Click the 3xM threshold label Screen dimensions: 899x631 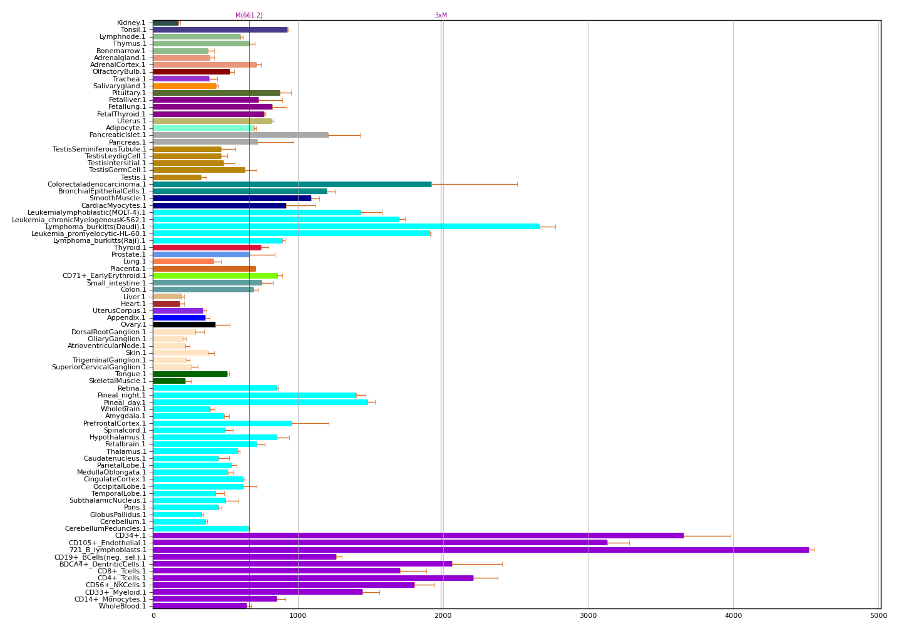(441, 15)
